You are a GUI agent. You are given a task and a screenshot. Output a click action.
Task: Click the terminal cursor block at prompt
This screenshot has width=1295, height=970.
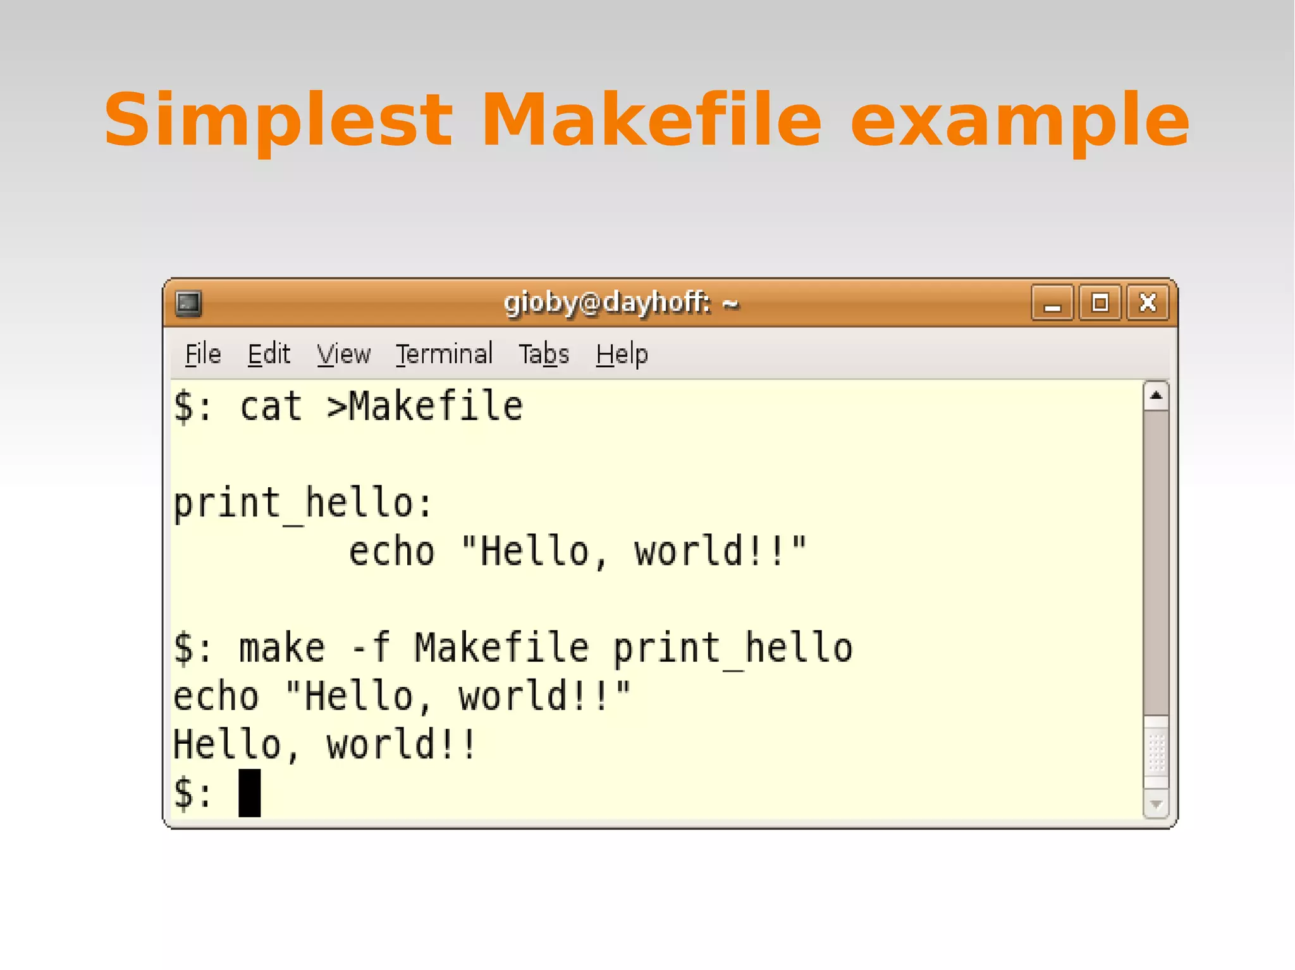click(x=249, y=793)
